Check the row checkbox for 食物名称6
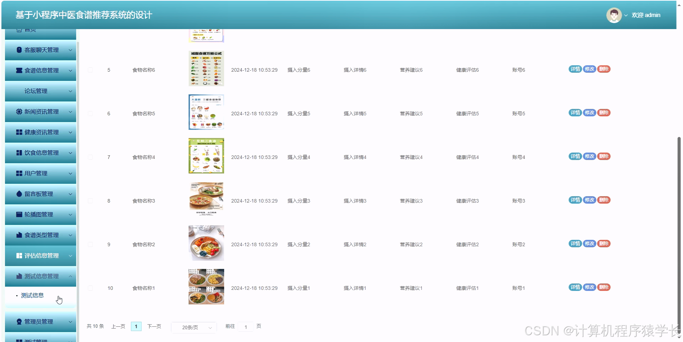The image size is (683, 342). point(90,70)
